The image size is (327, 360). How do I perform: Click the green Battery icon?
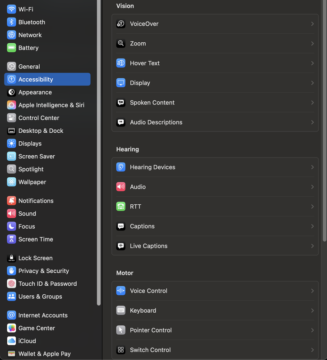[12, 48]
